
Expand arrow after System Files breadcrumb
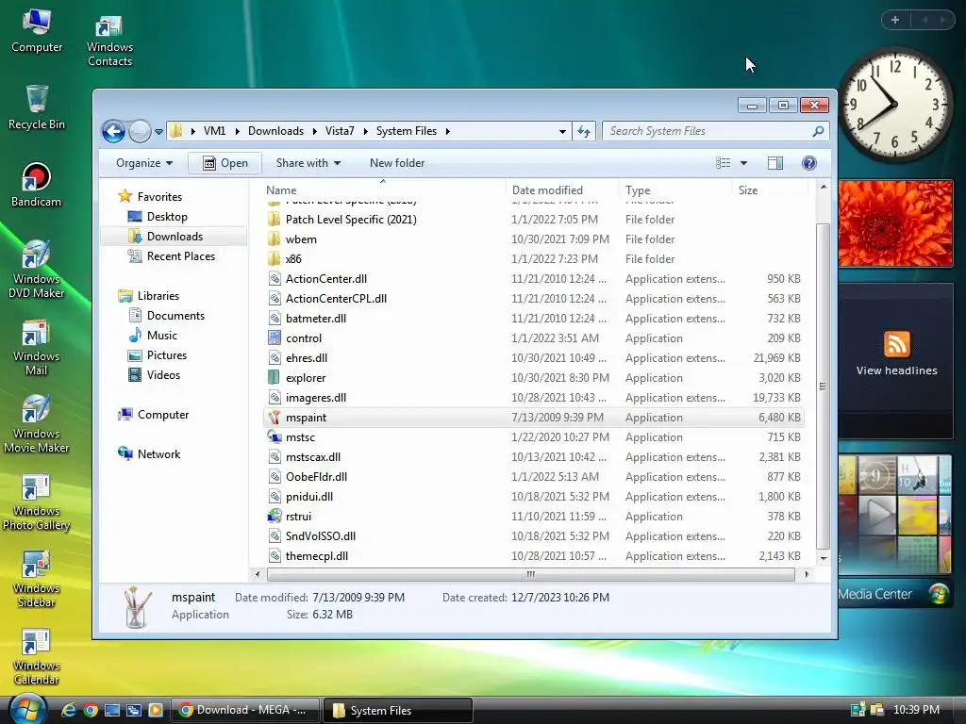(x=448, y=131)
